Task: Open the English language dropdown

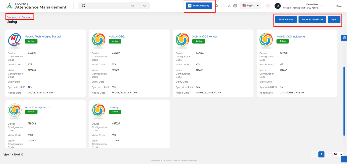Action: click(x=250, y=6)
